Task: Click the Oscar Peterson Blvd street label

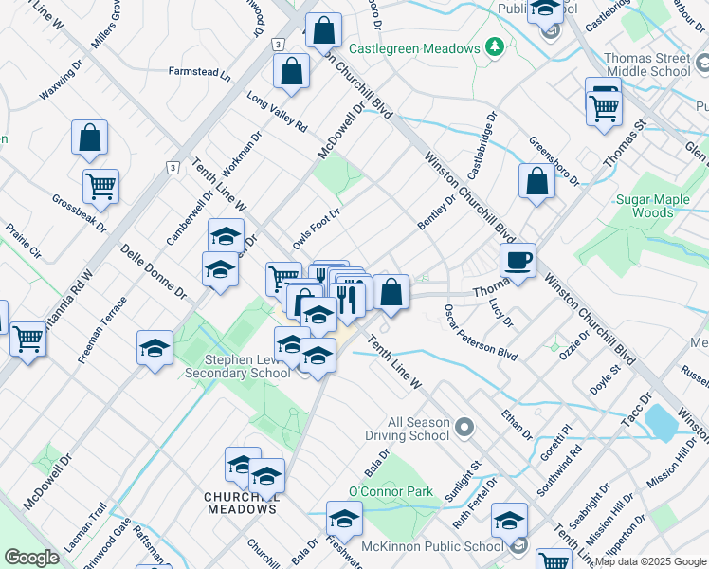Action: (x=481, y=333)
